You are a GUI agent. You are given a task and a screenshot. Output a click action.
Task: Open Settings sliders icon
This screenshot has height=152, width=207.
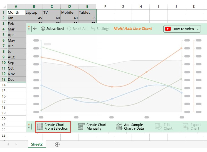click(x=93, y=28)
